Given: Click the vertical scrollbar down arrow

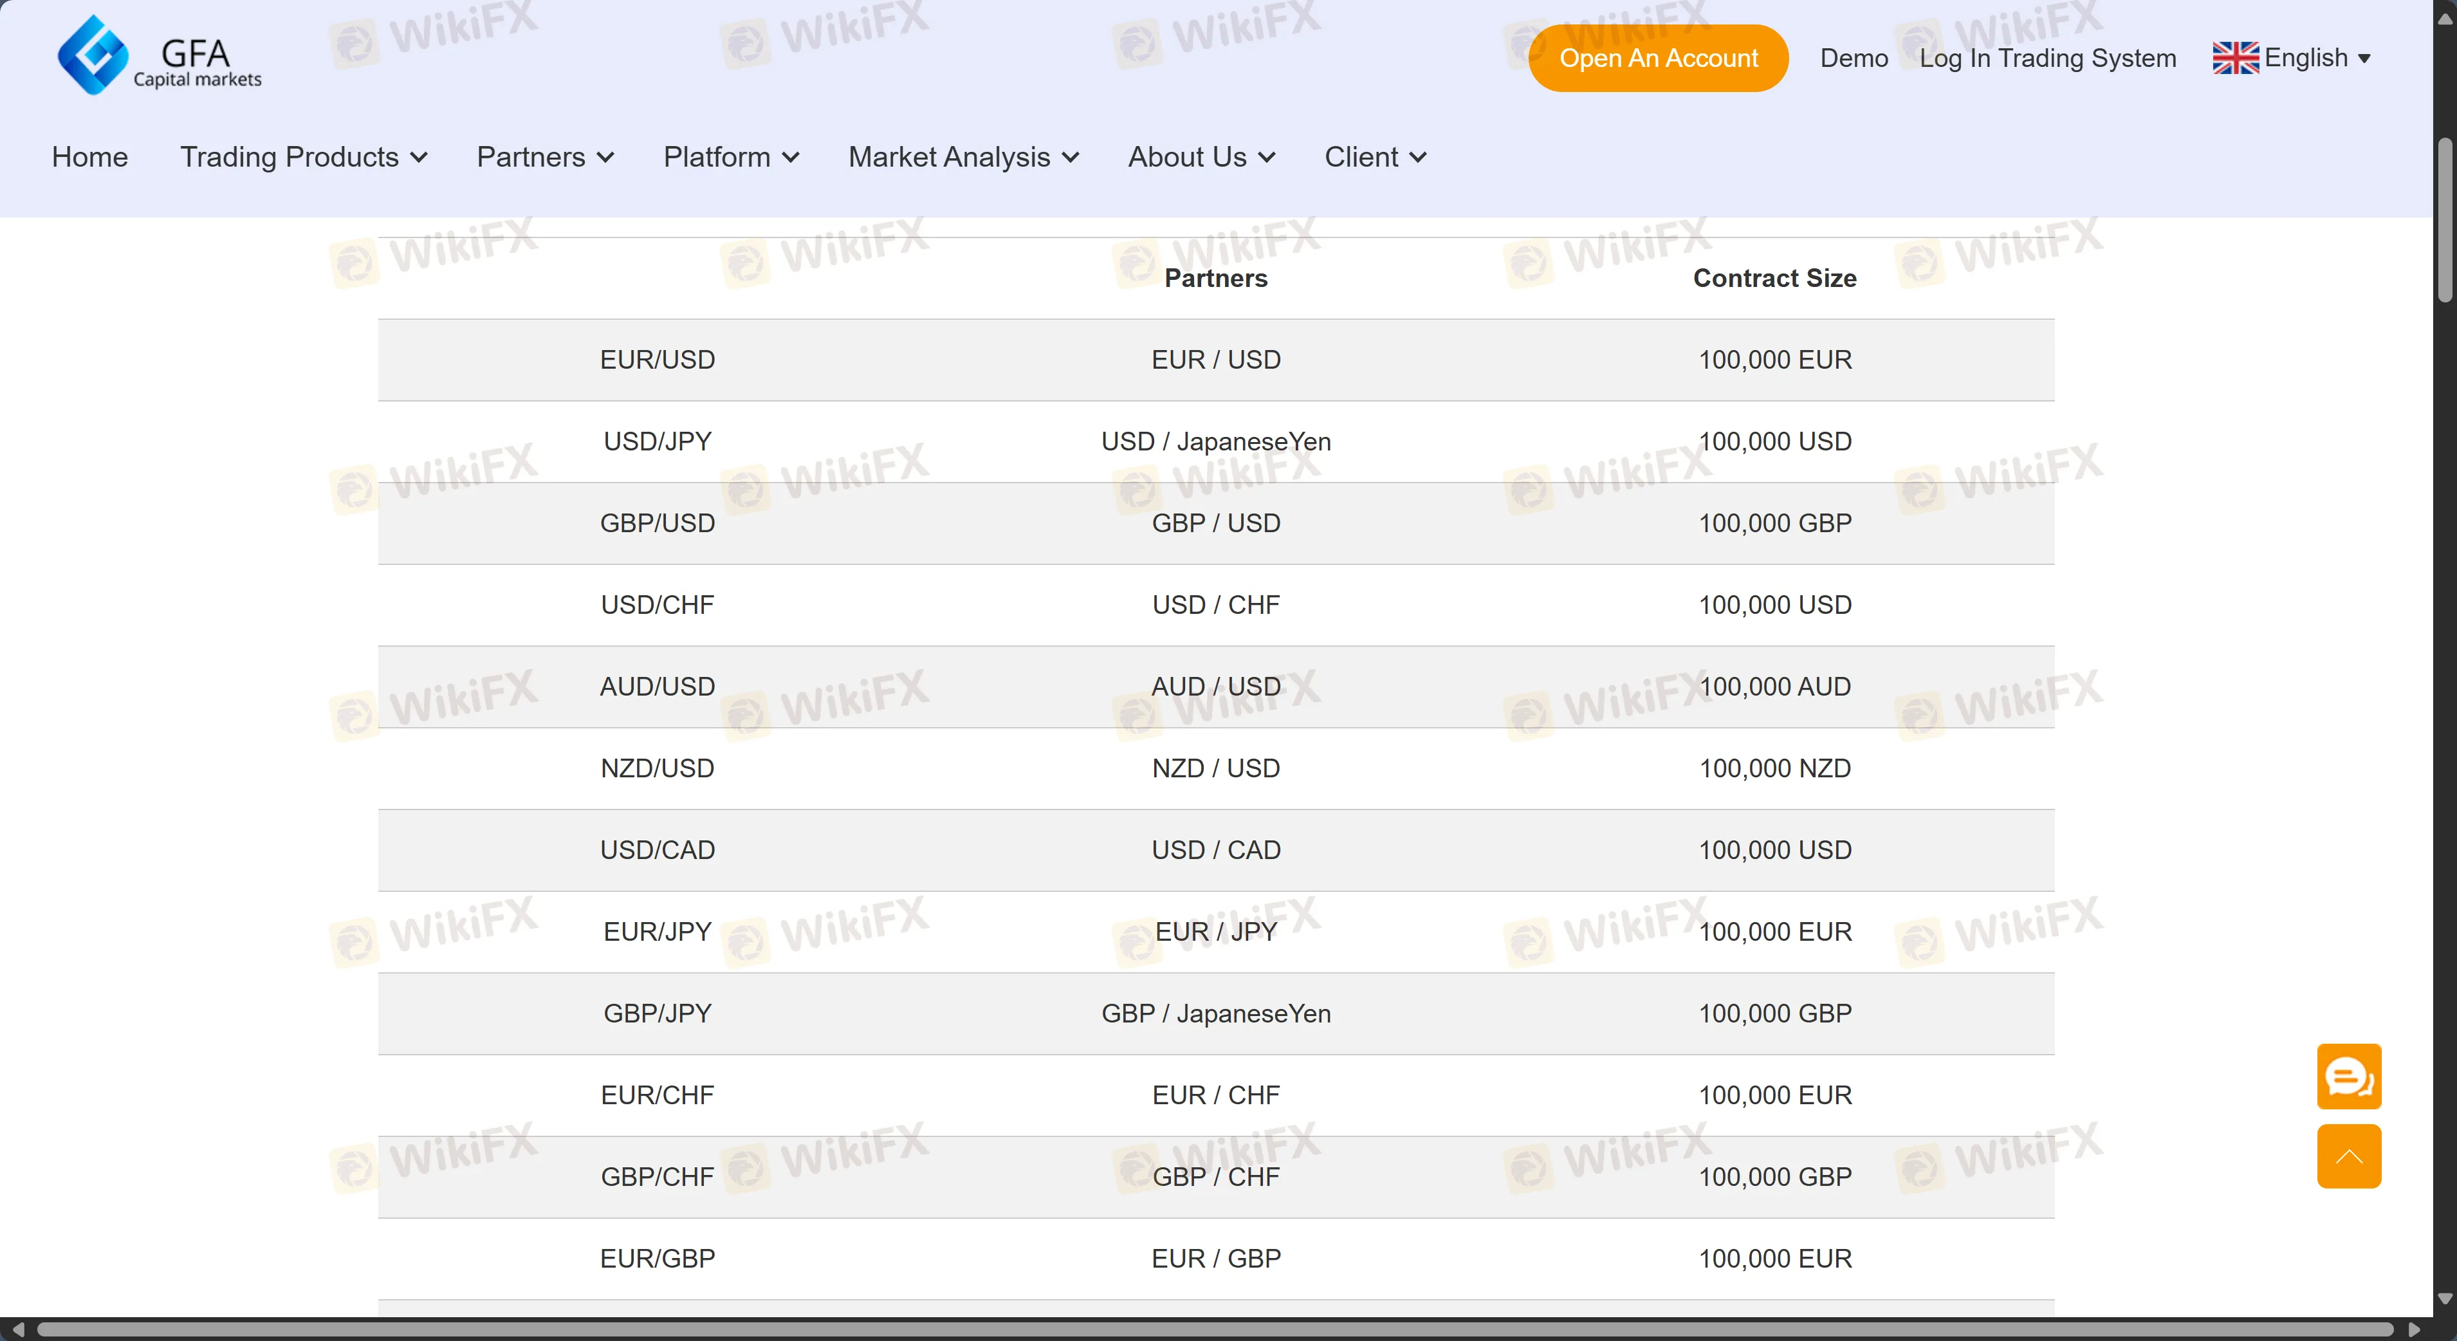Looking at the screenshot, I should 2445,1298.
